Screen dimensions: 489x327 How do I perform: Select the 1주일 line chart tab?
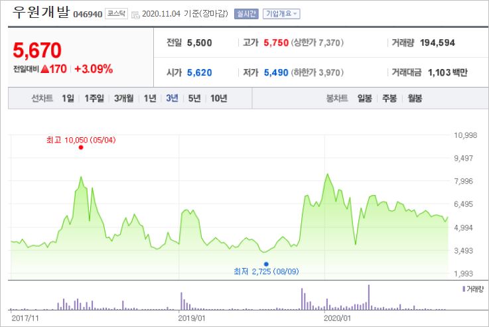[x=94, y=99]
